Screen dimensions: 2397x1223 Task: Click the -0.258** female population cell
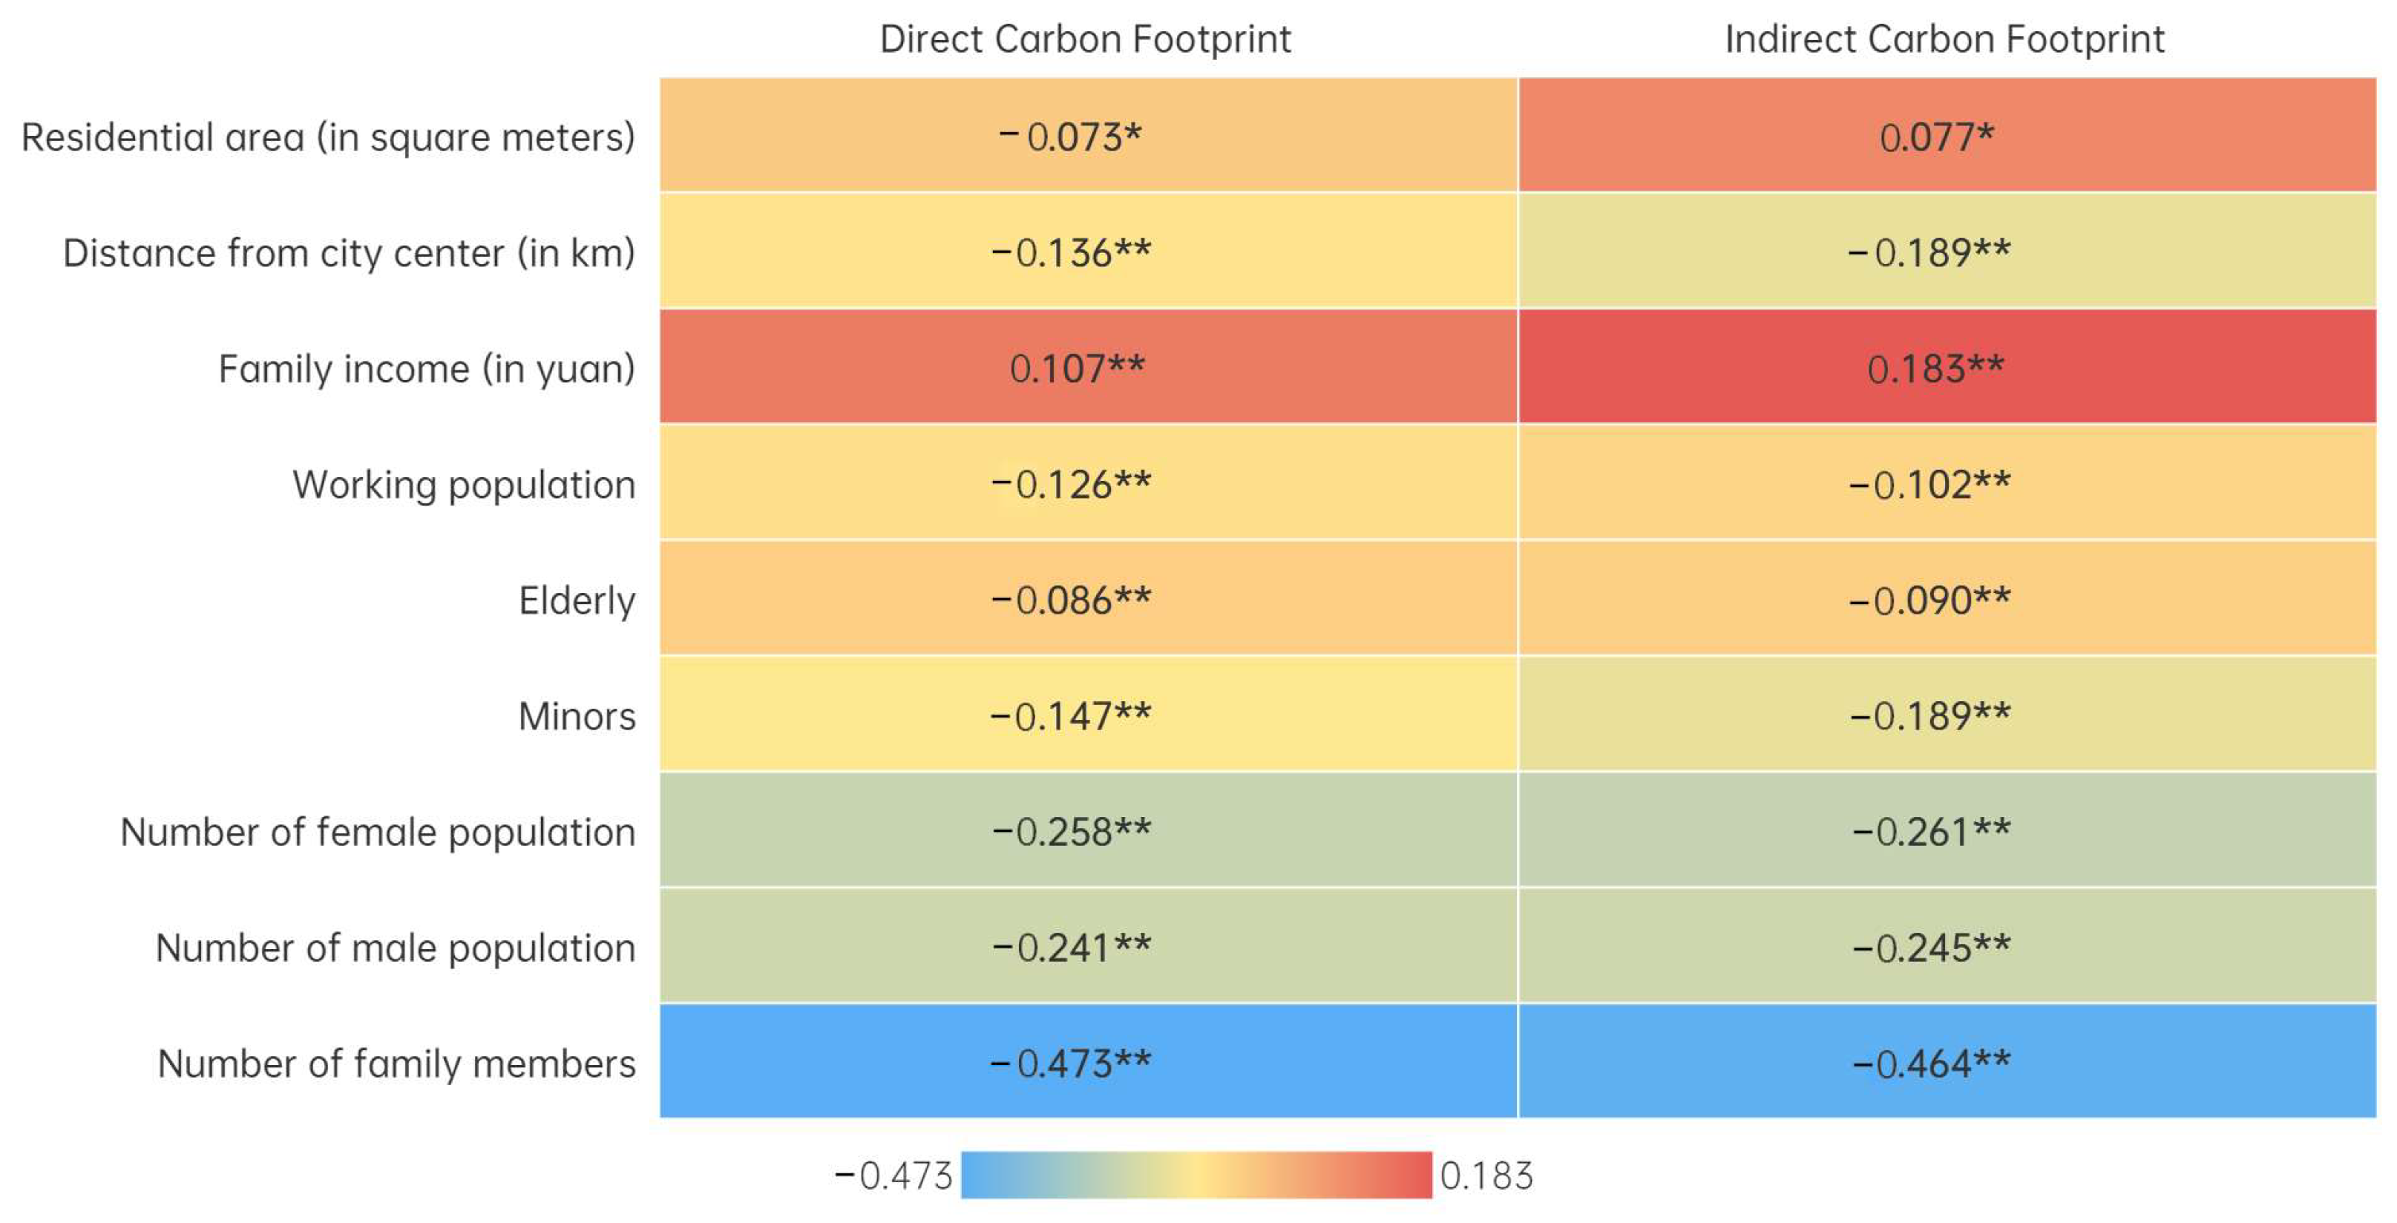point(1088,830)
